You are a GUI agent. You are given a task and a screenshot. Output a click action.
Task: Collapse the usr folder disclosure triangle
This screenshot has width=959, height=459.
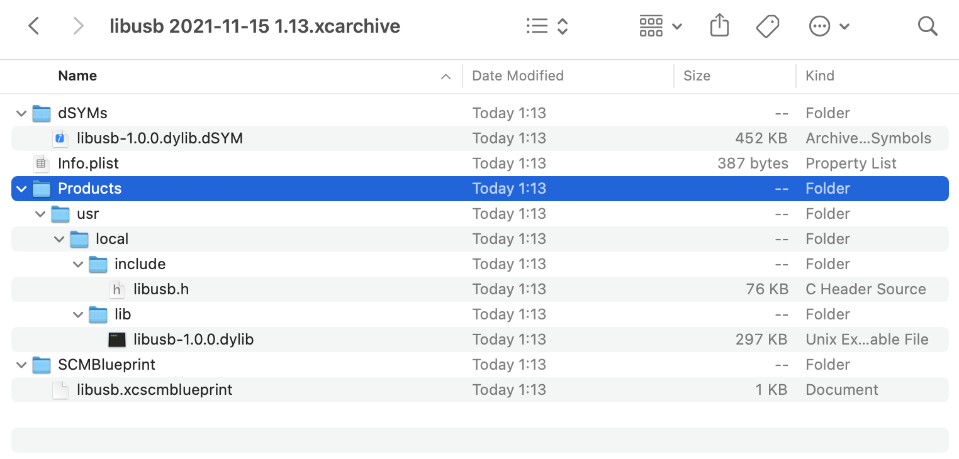pyautogui.click(x=40, y=214)
